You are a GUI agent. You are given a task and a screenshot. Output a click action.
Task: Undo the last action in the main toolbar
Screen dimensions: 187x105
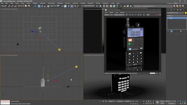pyautogui.click(x=3, y=6)
